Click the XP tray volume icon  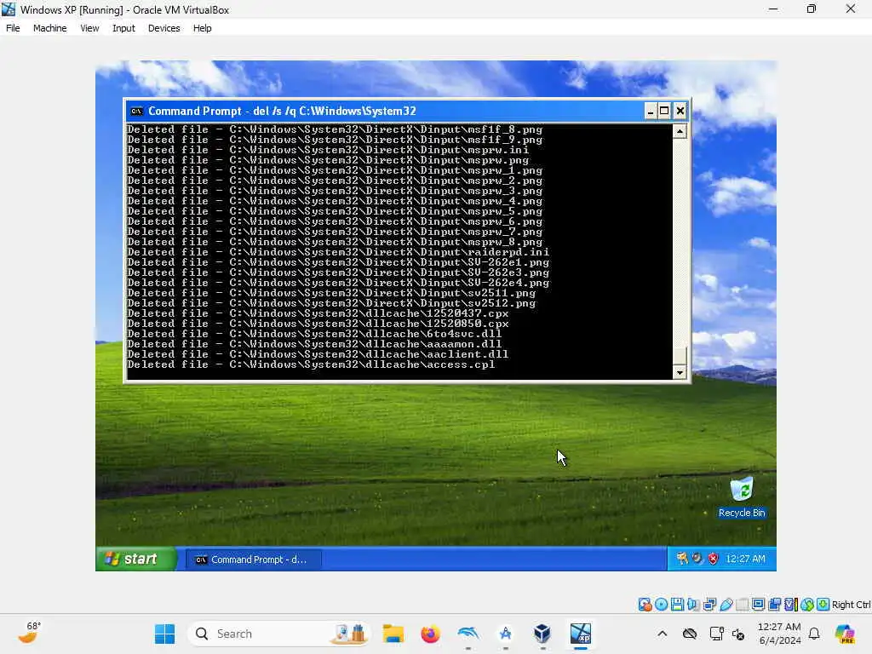(697, 559)
